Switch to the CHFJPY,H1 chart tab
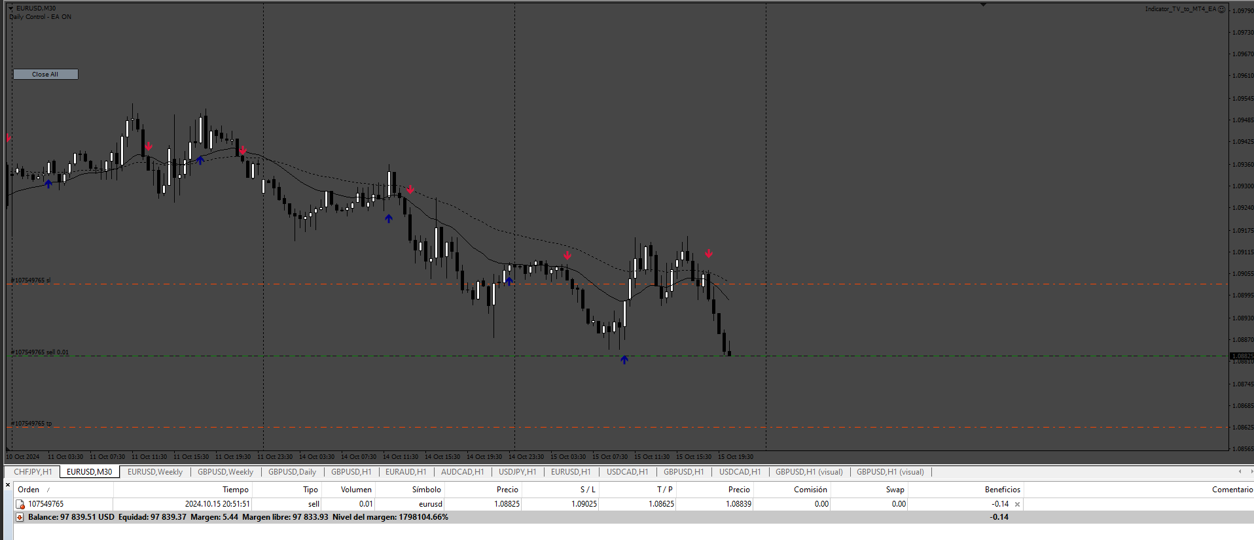This screenshot has height=540, width=1254. (33, 472)
